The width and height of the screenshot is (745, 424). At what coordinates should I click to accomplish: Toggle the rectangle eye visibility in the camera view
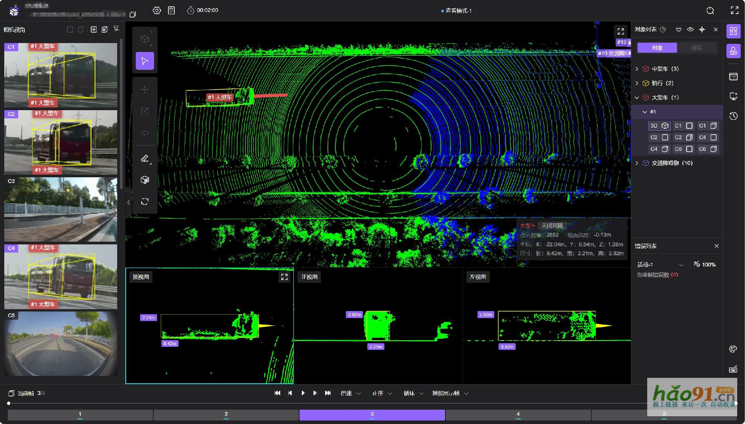[94, 29]
